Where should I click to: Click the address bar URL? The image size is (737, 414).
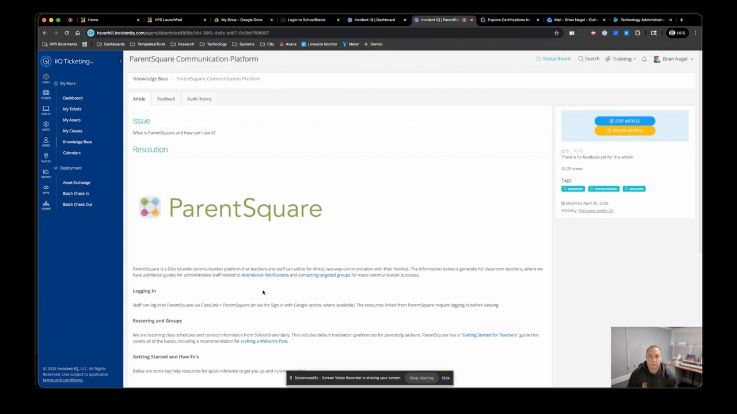tap(183, 33)
